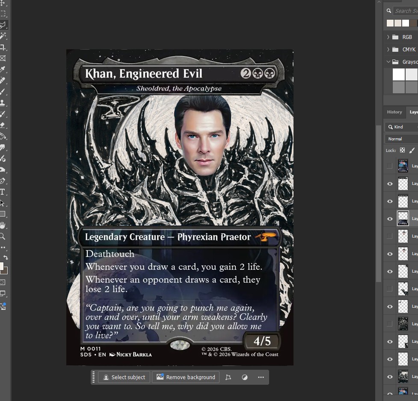Hide the layer directly above the selected layer
The height and width of the screenshot is (401, 418).
[x=390, y=201]
